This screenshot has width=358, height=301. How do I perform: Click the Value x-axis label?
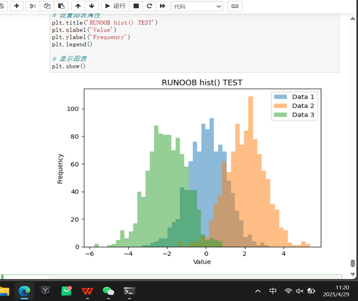pyautogui.click(x=202, y=262)
